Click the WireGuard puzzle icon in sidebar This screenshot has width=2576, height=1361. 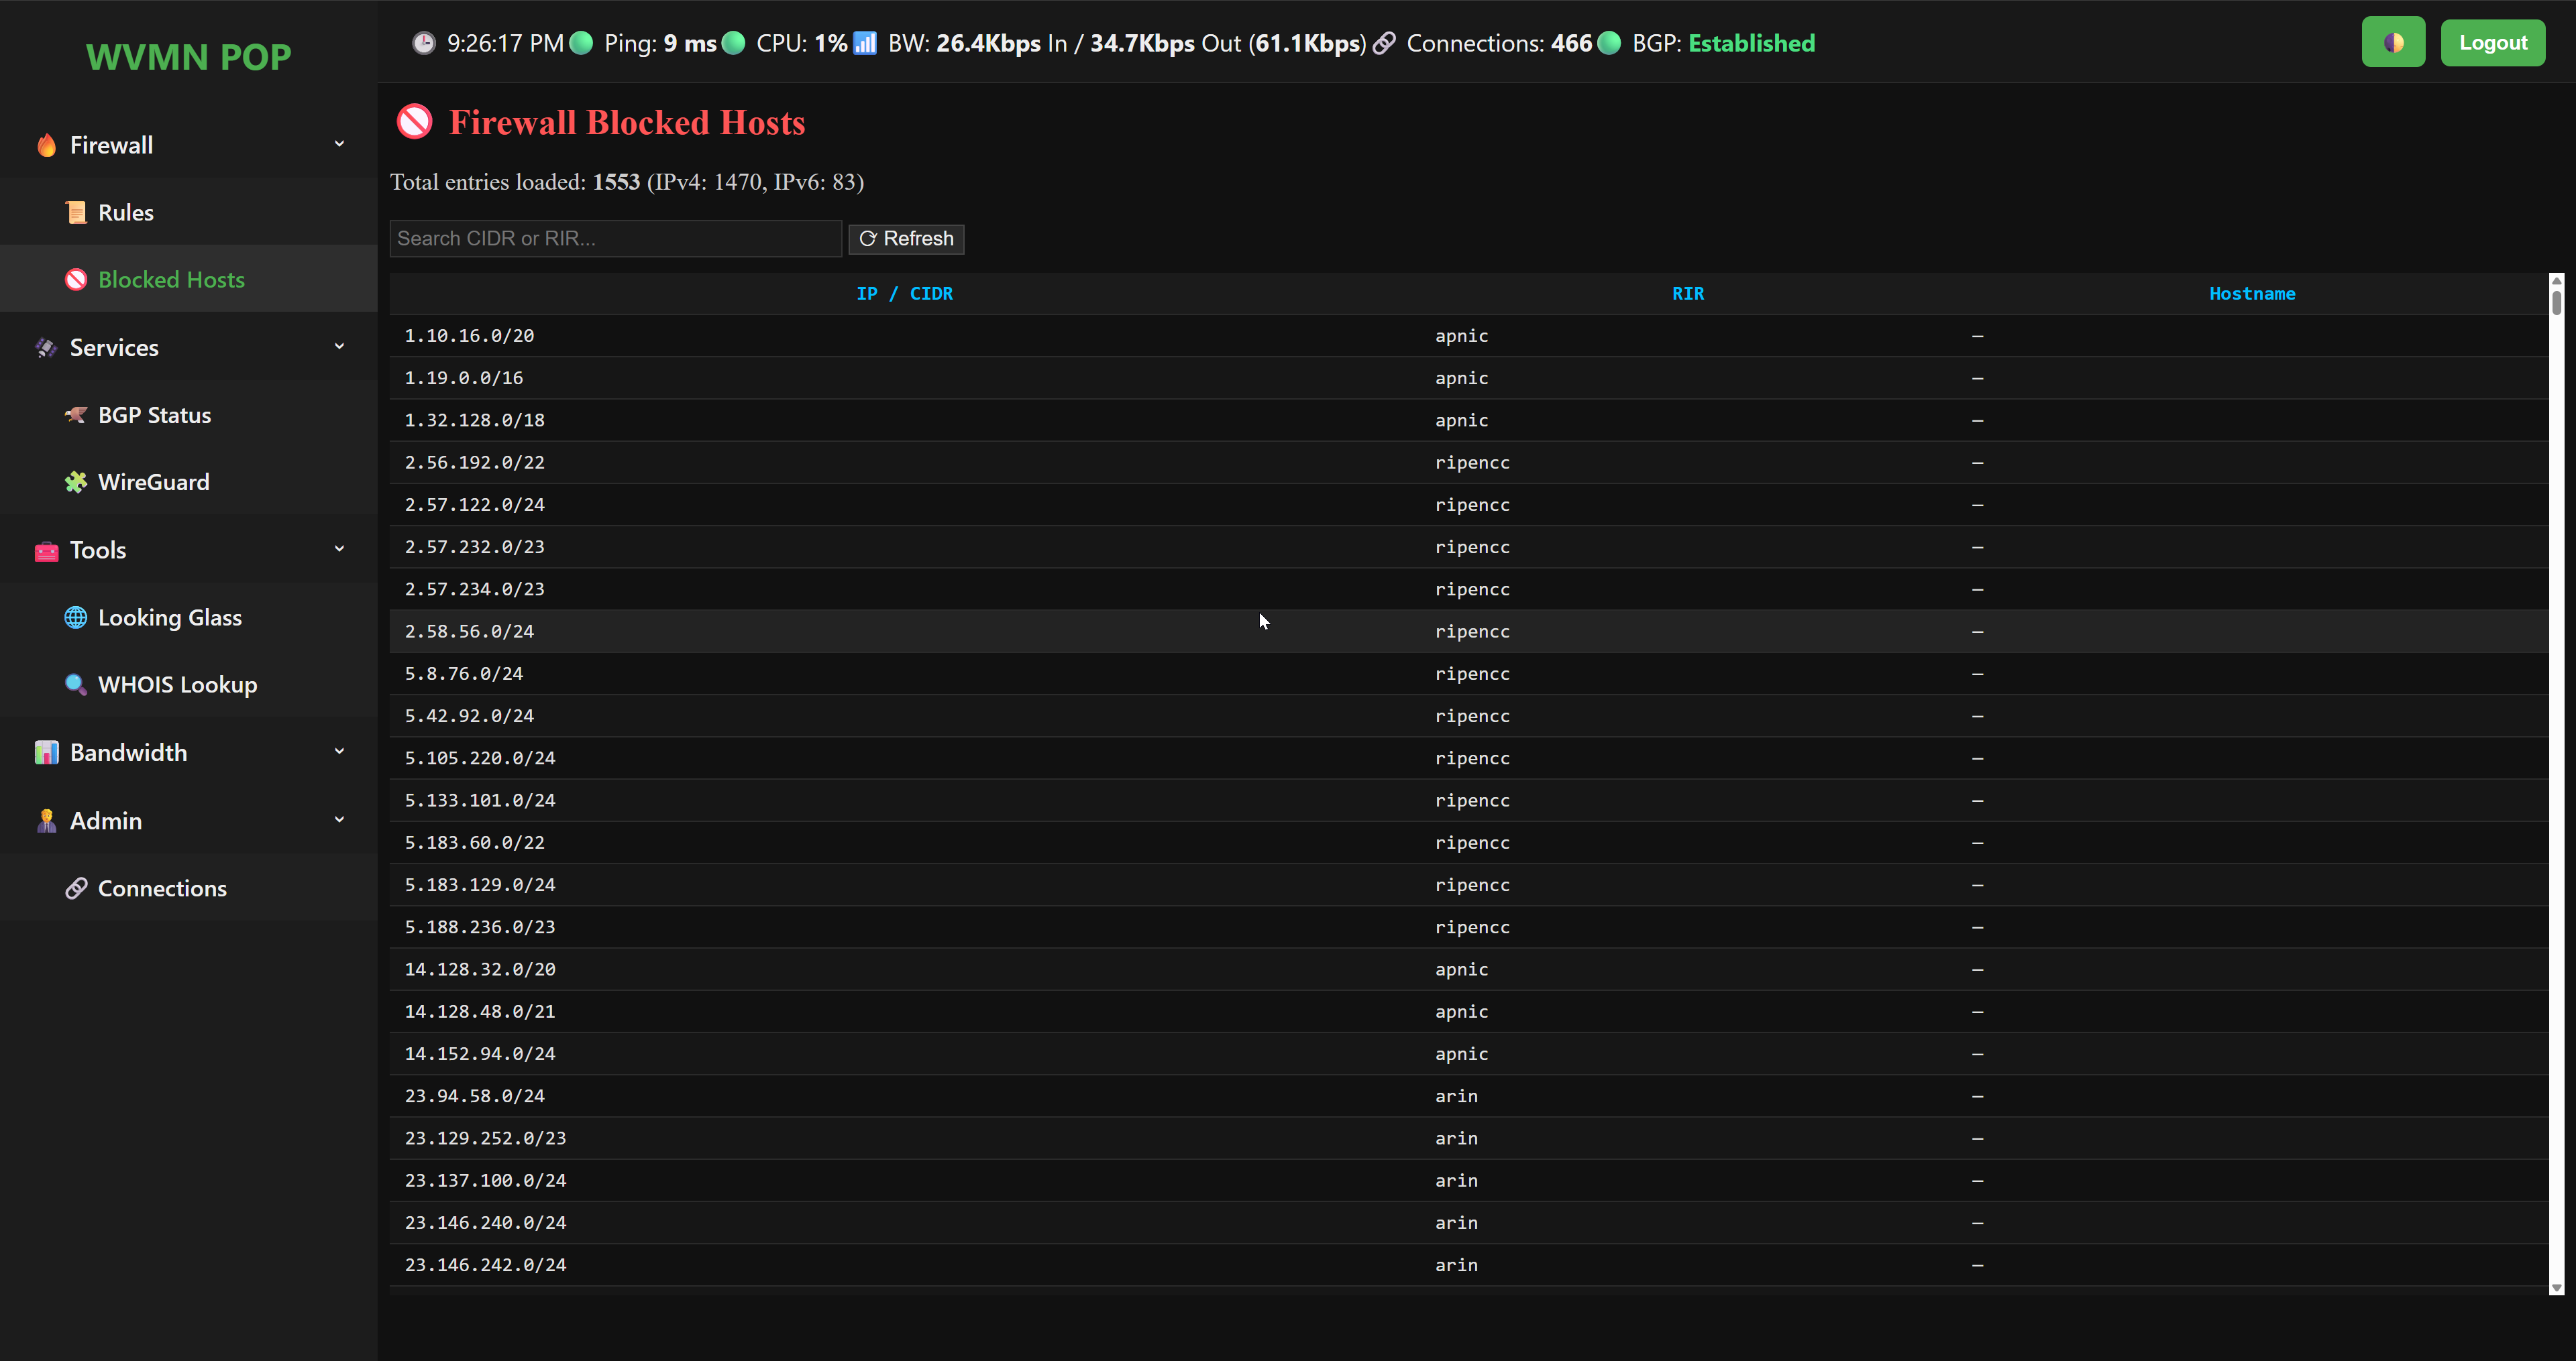tap(76, 483)
